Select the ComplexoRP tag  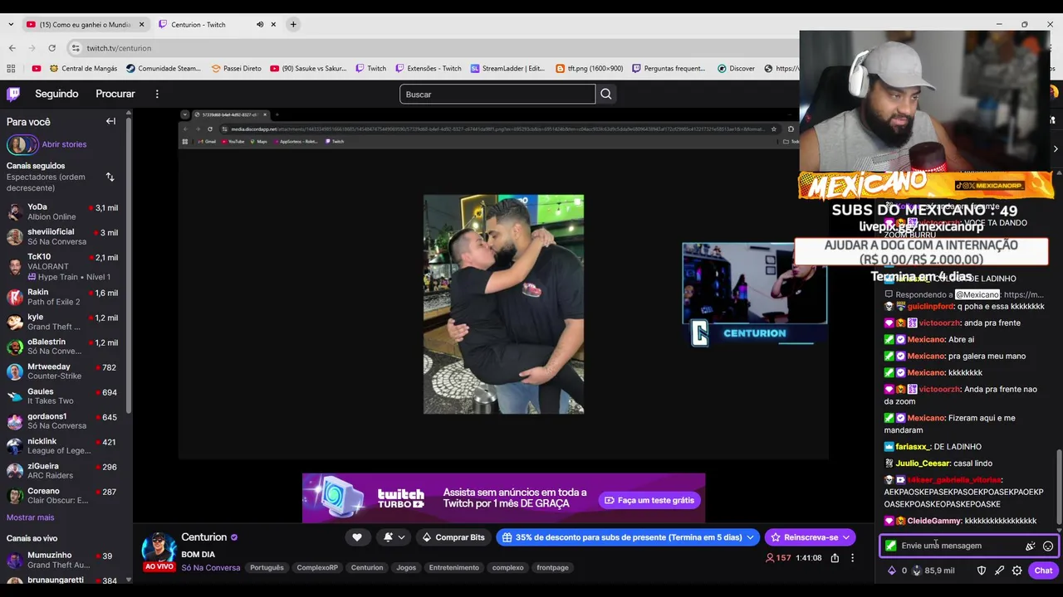(317, 568)
